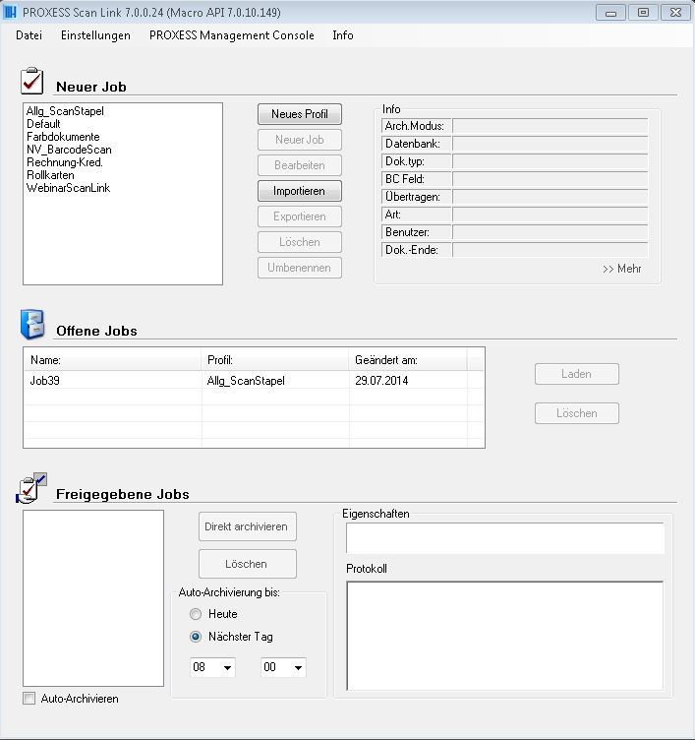Click the BC Feld value field
Image resolution: width=695 pixels, height=740 pixels.
[550, 179]
